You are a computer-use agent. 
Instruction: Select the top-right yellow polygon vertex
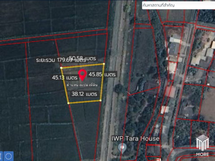pyautogui.click(x=104, y=64)
